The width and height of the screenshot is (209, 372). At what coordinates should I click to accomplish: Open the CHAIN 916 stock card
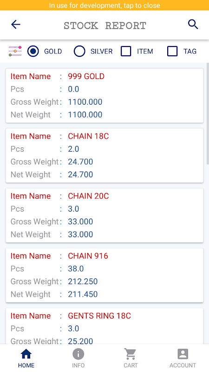click(104, 275)
